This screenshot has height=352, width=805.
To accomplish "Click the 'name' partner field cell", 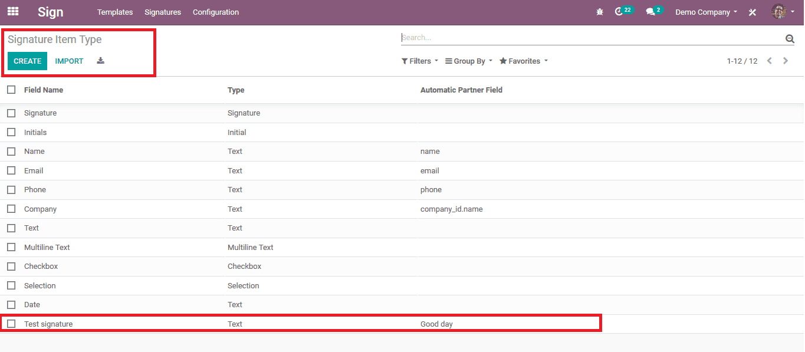I will [x=430, y=152].
